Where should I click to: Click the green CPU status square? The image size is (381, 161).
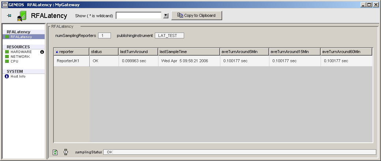coord(7,61)
